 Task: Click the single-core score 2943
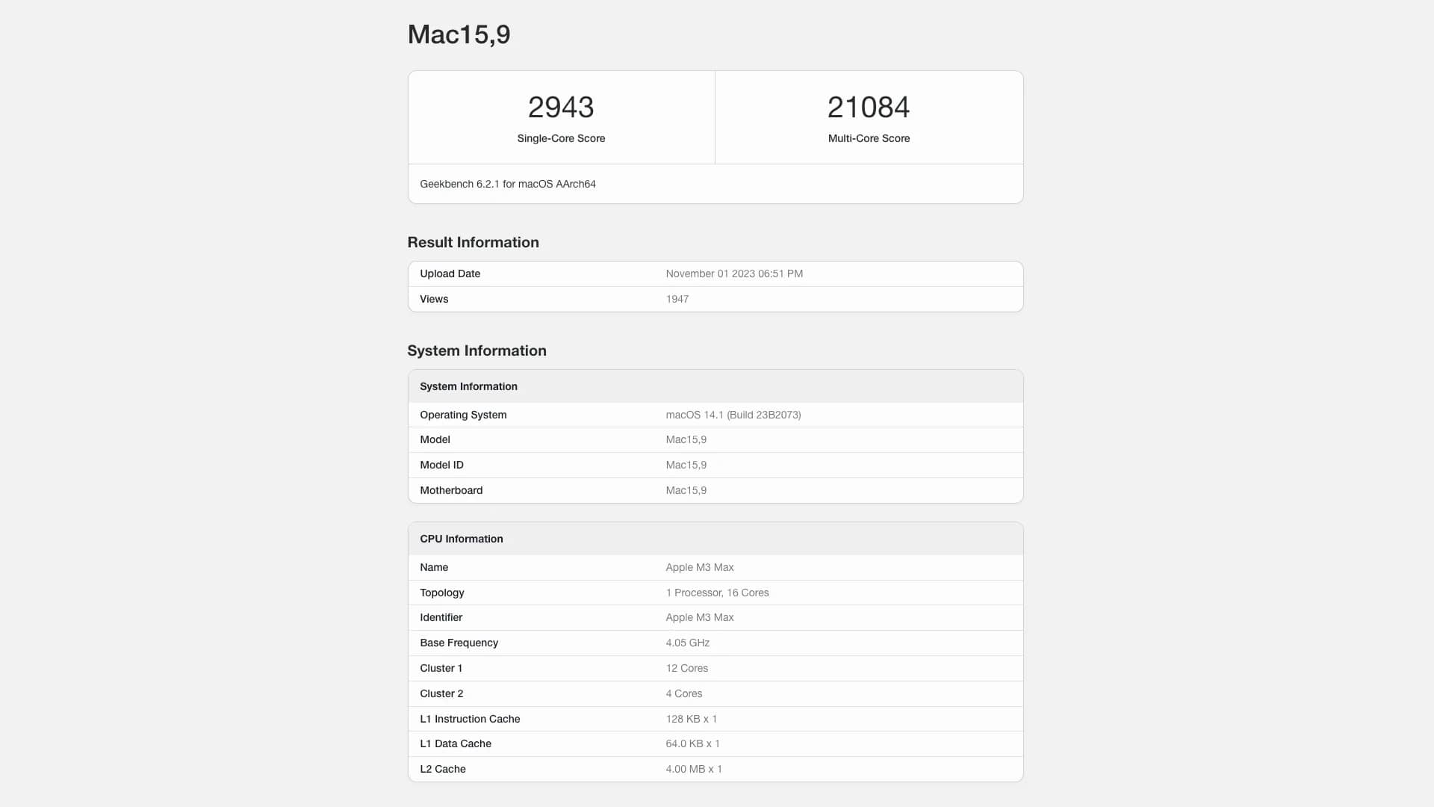[x=561, y=107]
